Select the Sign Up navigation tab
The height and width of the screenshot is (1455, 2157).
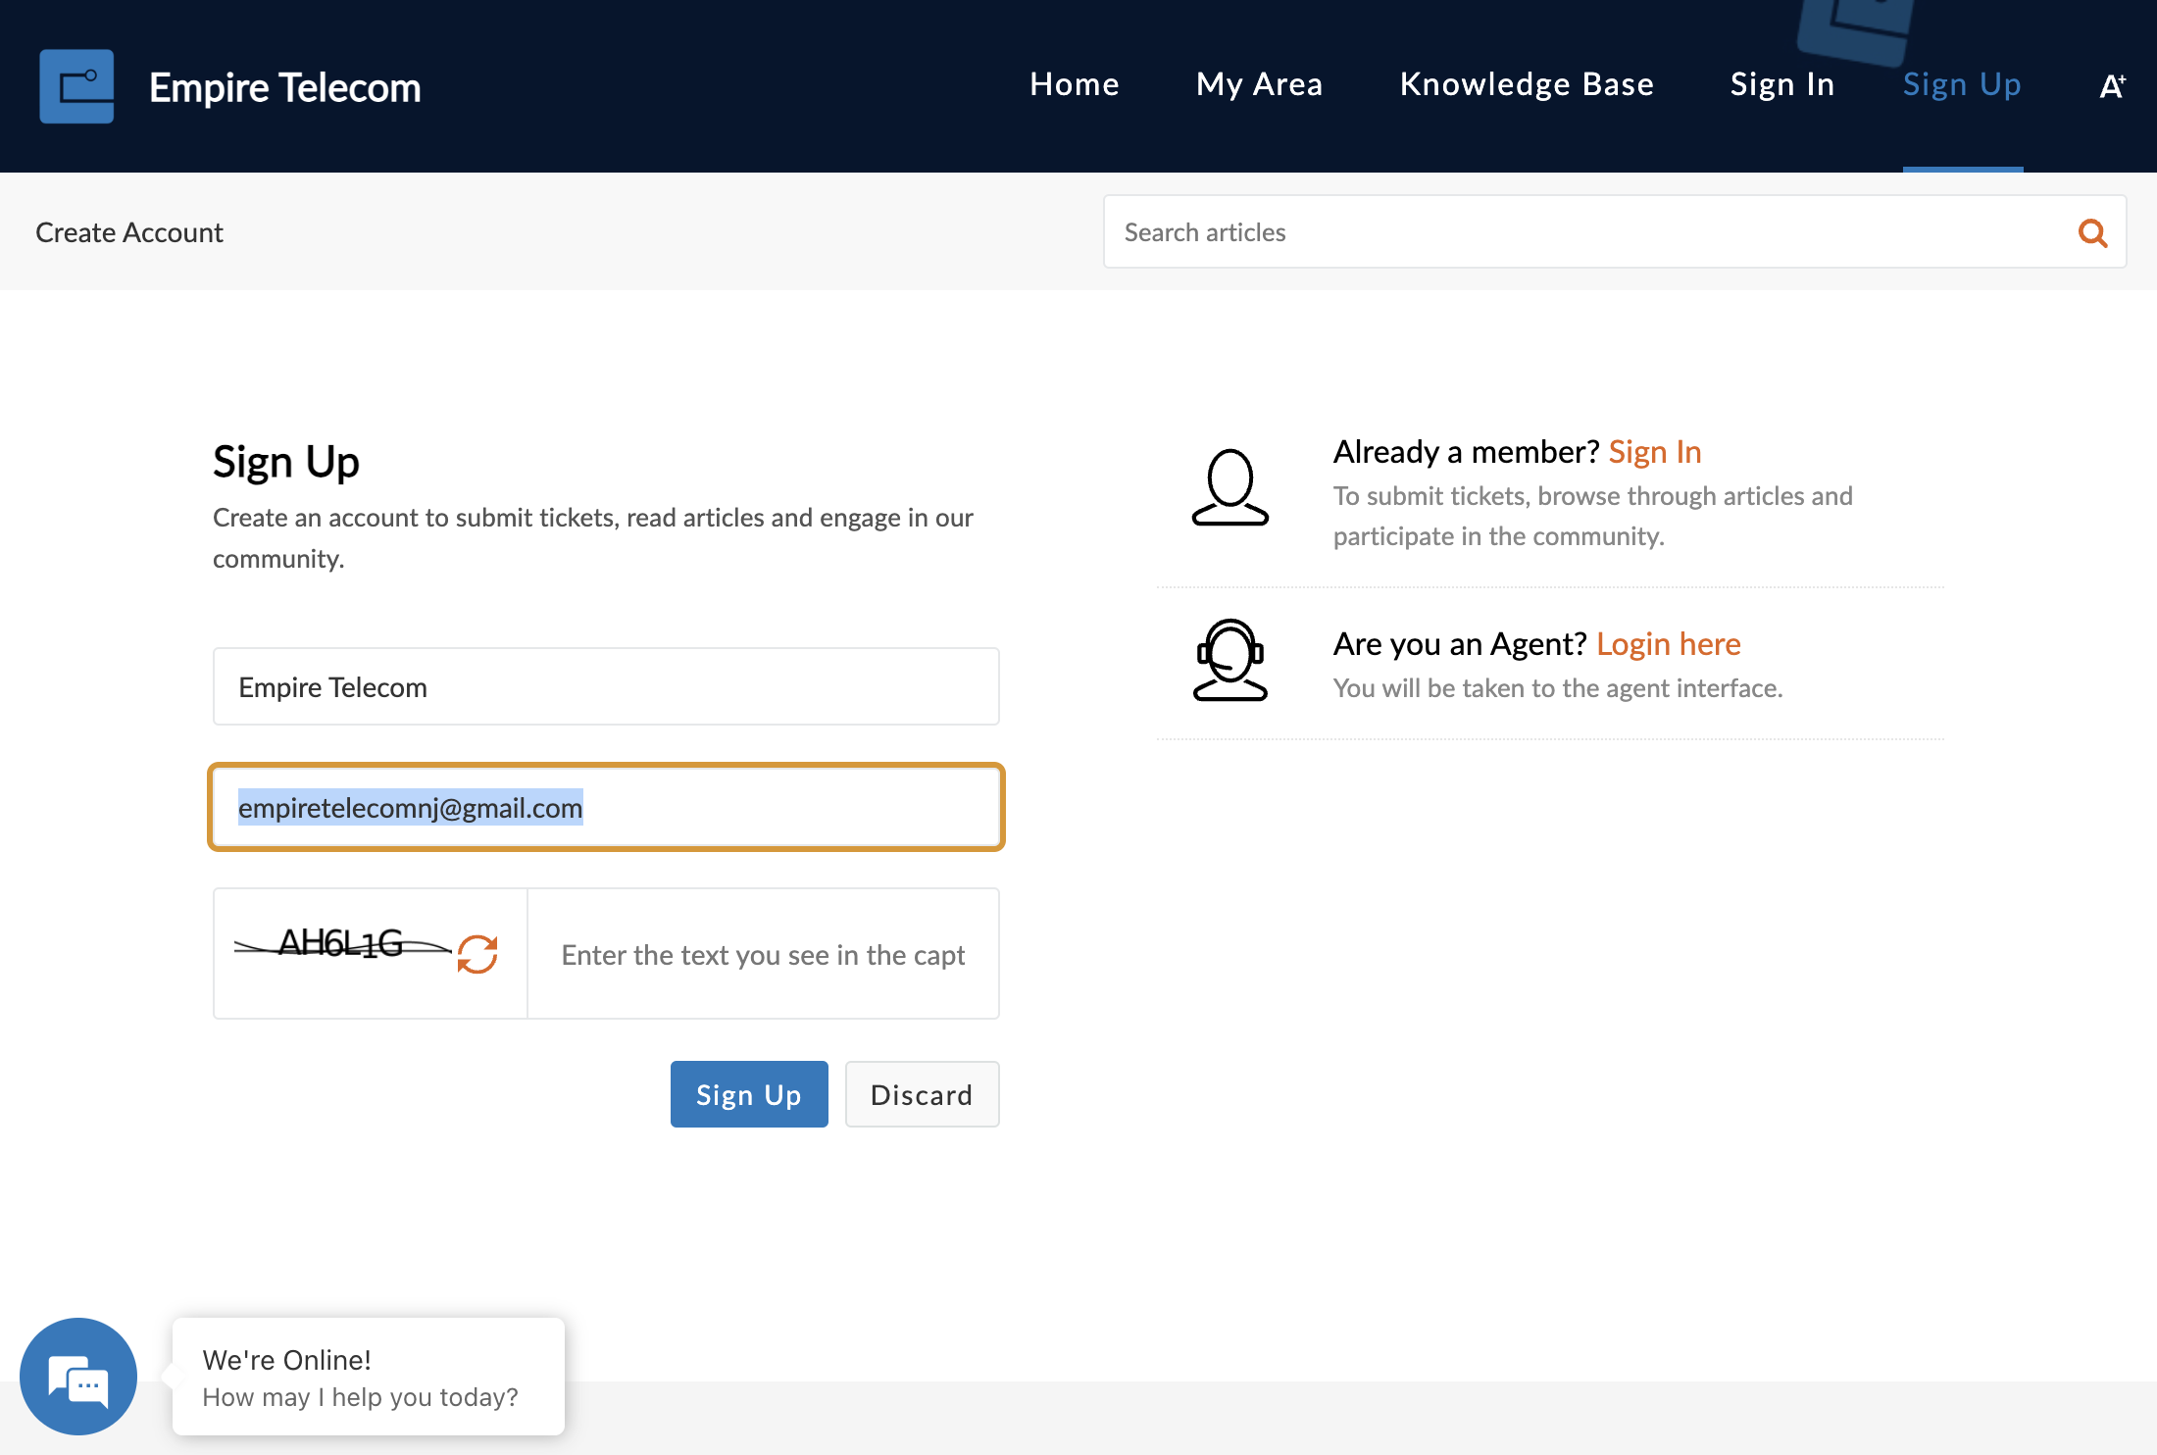pyautogui.click(x=1962, y=84)
